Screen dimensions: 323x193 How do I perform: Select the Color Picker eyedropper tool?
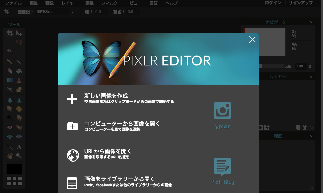coord(10,147)
